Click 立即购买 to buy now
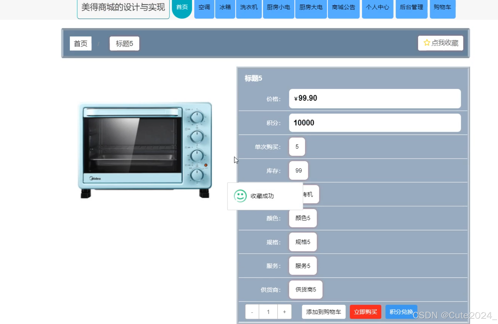The height and width of the screenshot is (324, 498). tap(365, 312)
